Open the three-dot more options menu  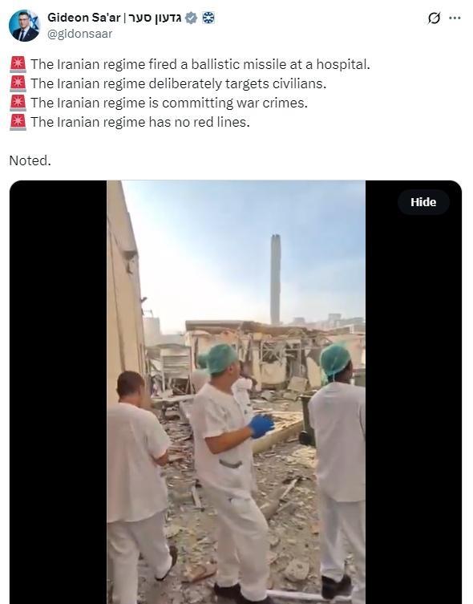point(455,18)
